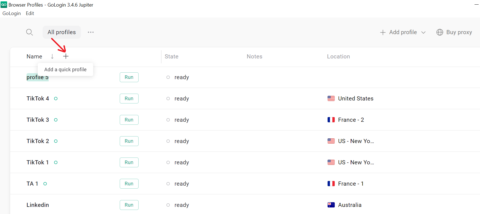480x214 pixels.
Task: Click the United States flag icon
Action: click(x=331, y=99)
